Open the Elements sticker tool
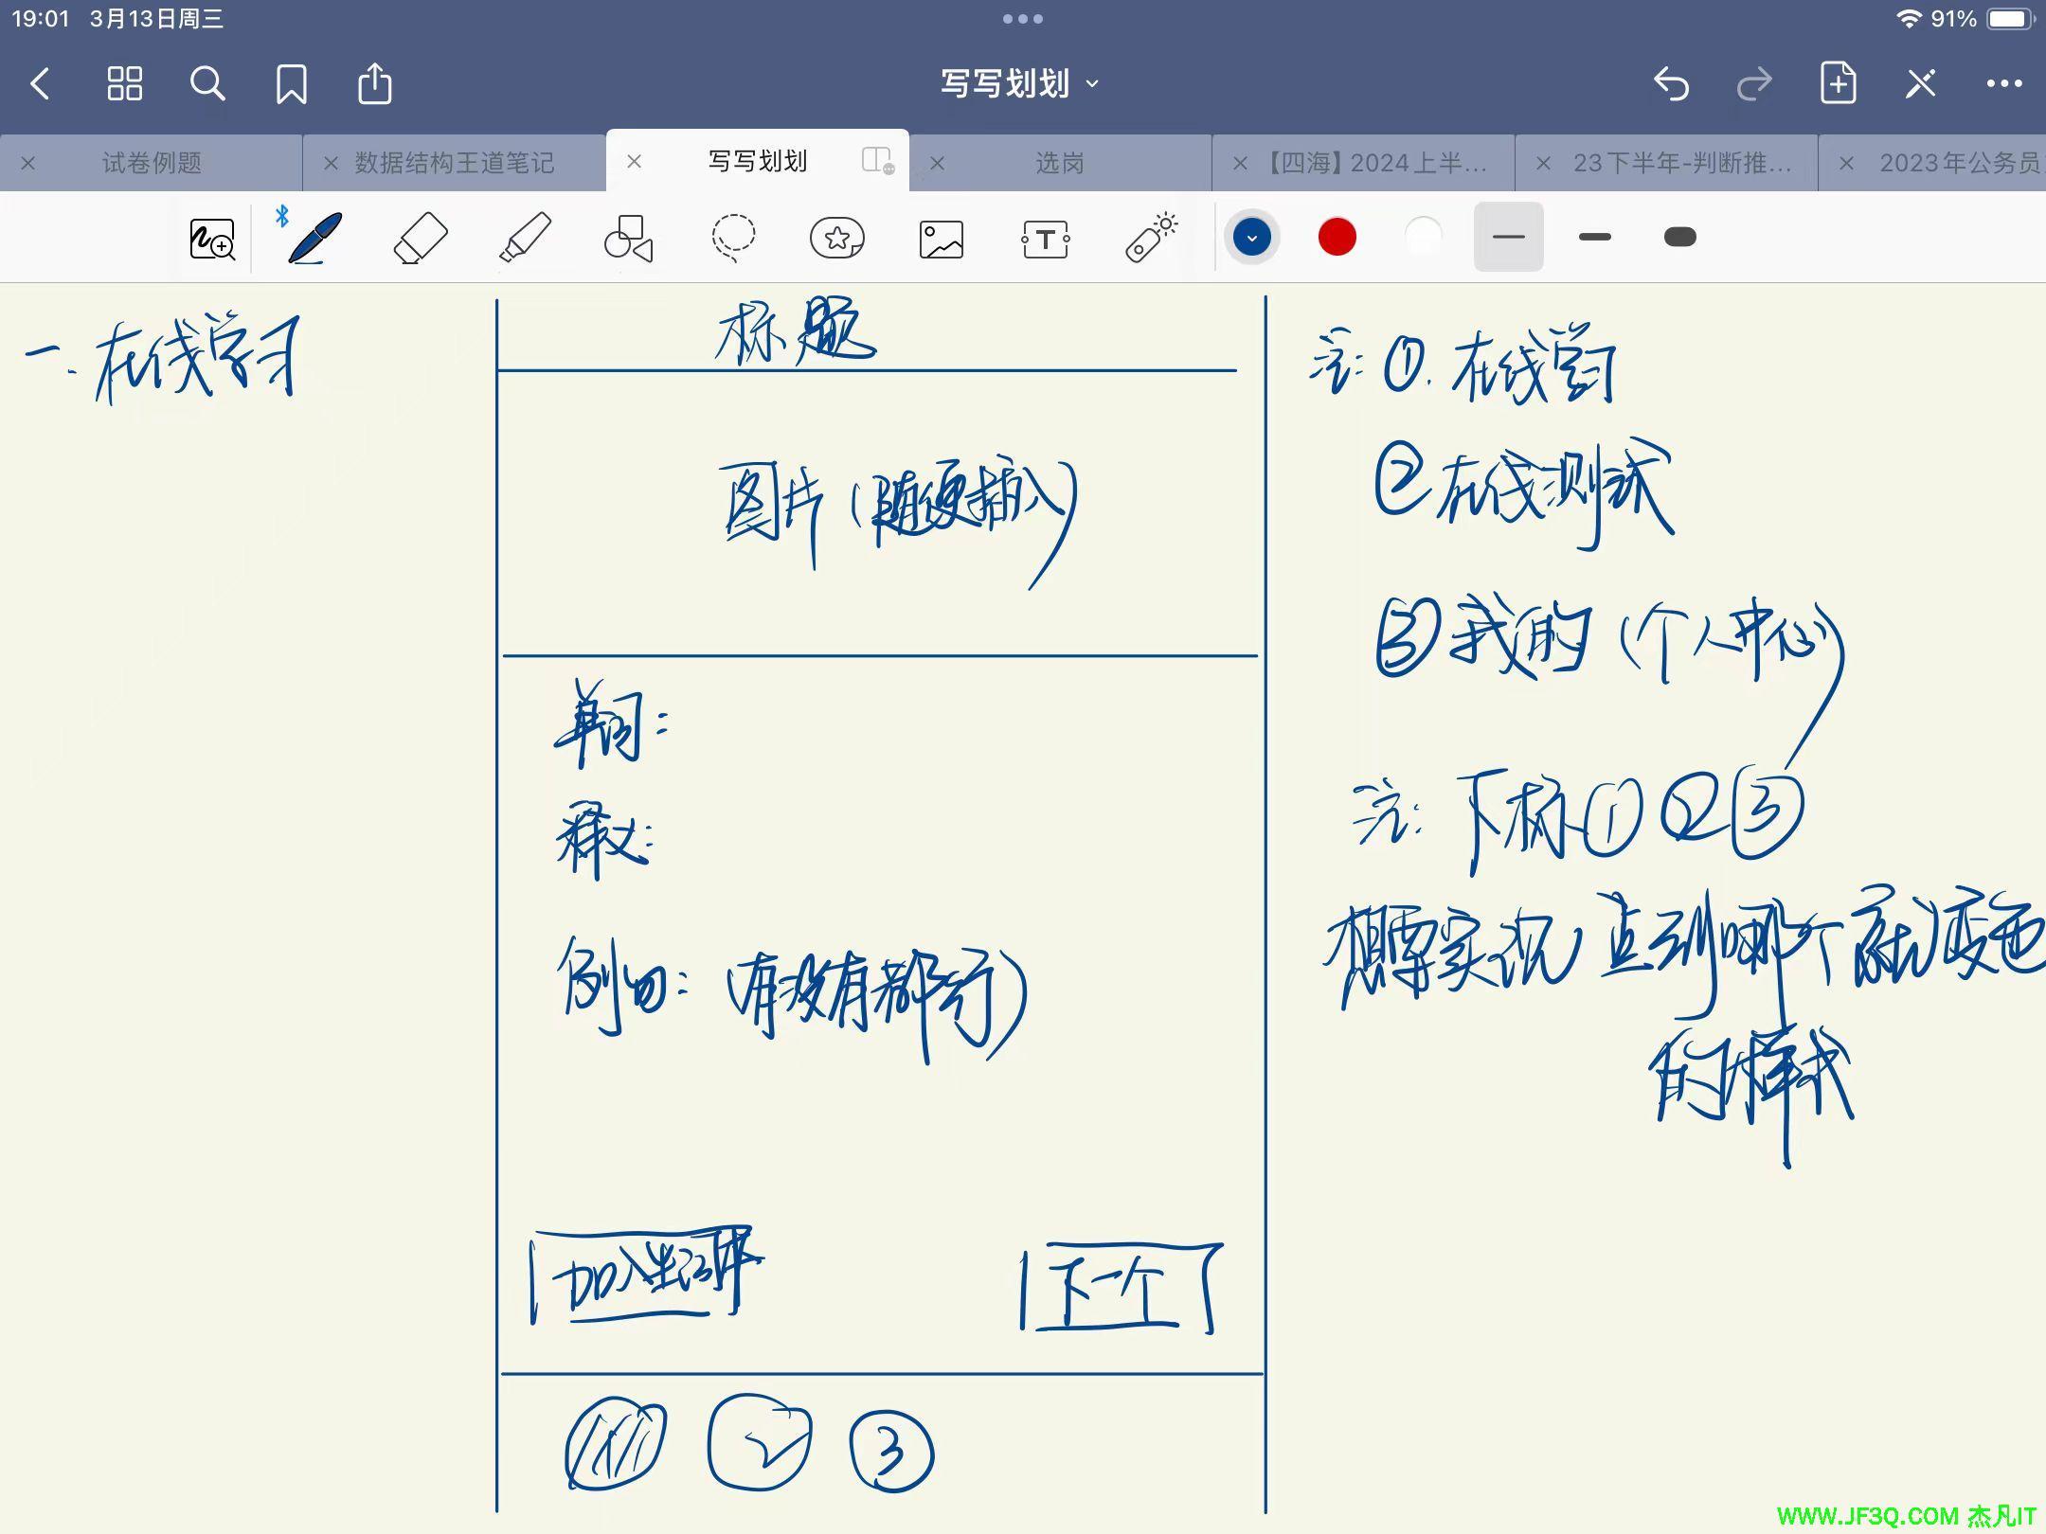Viewport: 2046px width, 1534px height. pos(837,238)
